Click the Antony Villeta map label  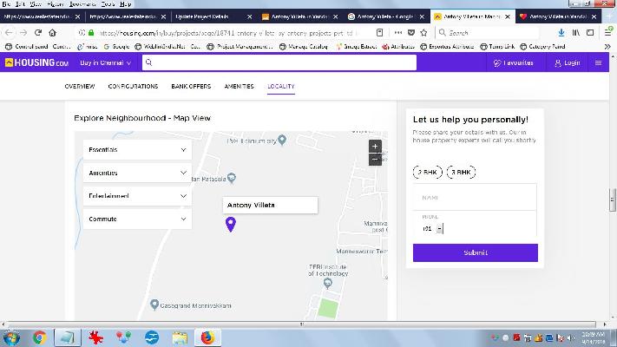(270, 205)
